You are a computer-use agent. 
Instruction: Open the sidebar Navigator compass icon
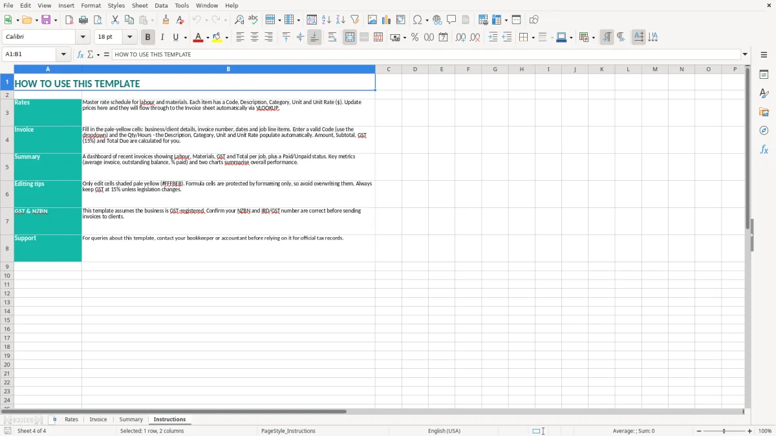764,130
